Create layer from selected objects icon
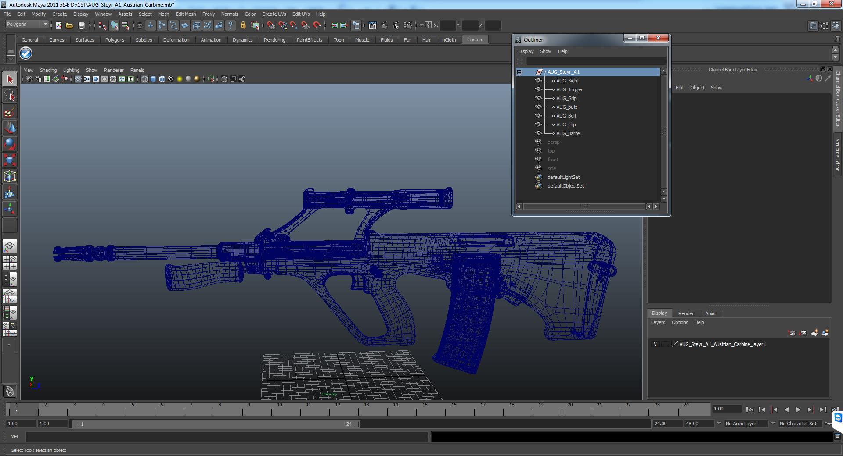Screen dimensions: 843x456 click(825, 333)
